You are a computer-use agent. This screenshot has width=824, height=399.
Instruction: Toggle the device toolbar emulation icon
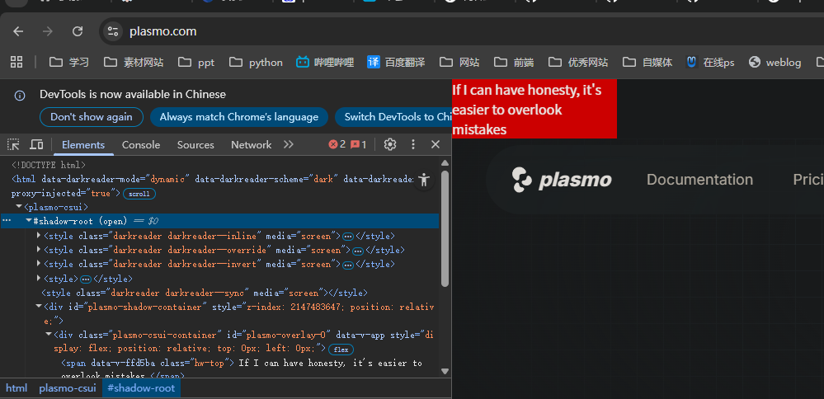tap(36, 144)
